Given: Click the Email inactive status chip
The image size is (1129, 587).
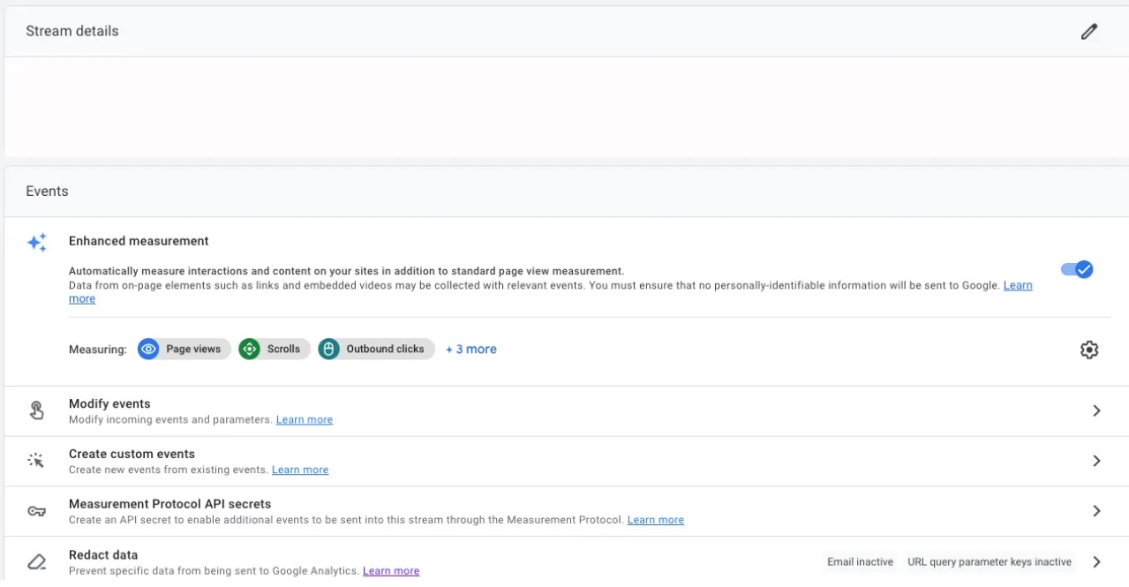Looking at the screenshot, I should [859, 561].
